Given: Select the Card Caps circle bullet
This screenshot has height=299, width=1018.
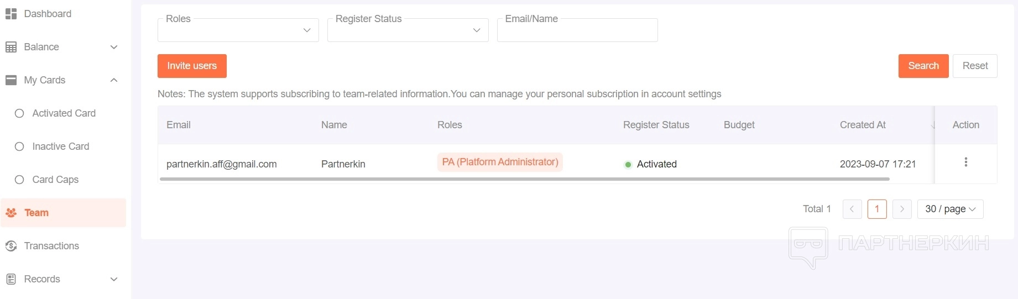Looking at the screenshot, I should point(19,180).
